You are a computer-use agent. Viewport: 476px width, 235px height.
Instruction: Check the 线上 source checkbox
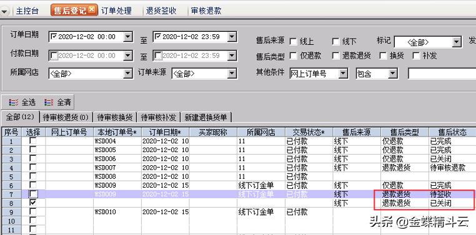pos(293,42)
